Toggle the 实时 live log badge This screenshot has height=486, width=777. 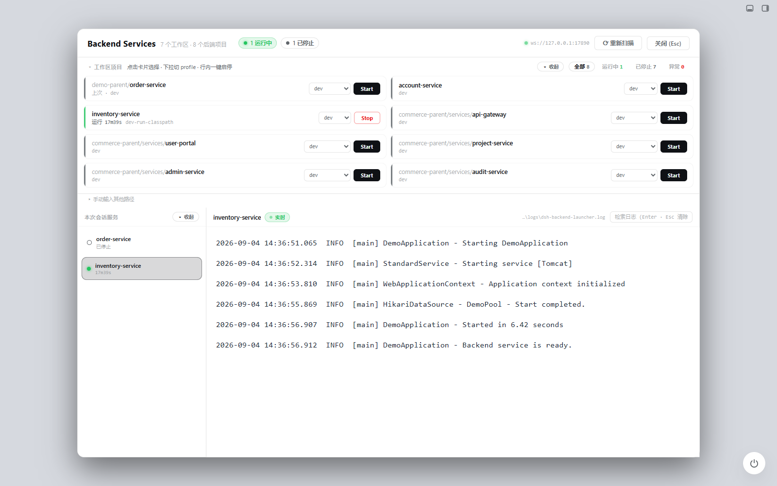tap(277, 217)
